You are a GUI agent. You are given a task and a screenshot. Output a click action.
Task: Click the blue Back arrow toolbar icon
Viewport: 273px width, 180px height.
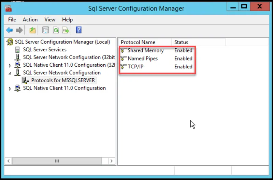pos(10,30)
